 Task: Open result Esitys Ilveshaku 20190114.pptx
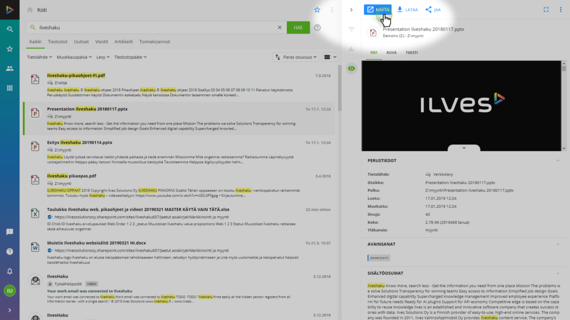coord(80,143)
